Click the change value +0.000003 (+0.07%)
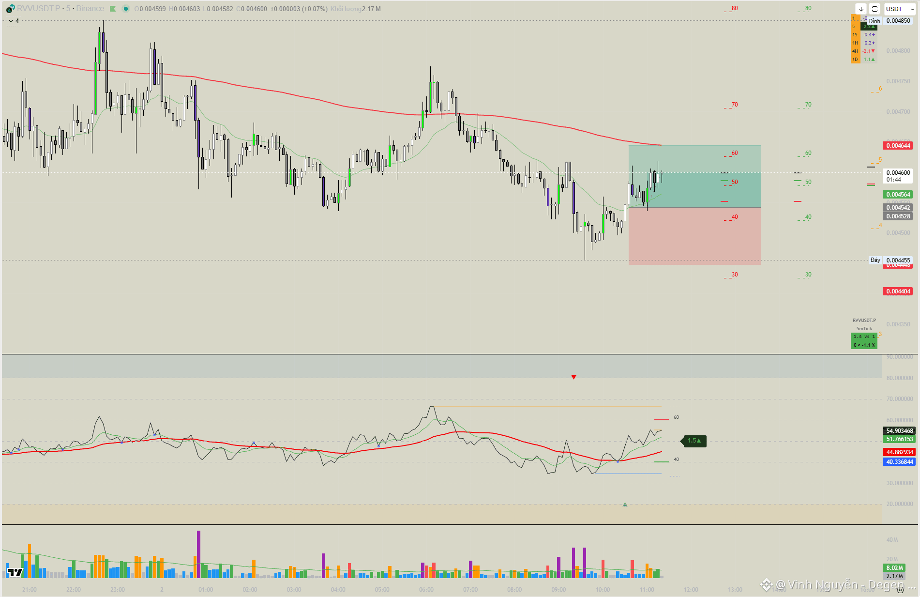Screen dimensions: 920x597 click(299, 9)
